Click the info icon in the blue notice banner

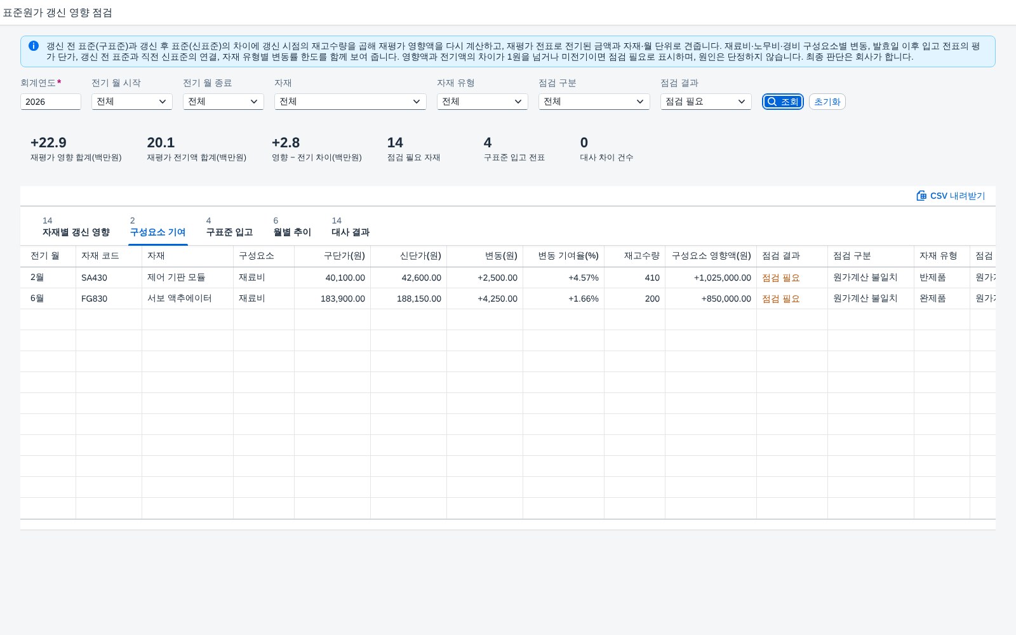[34, 46]
